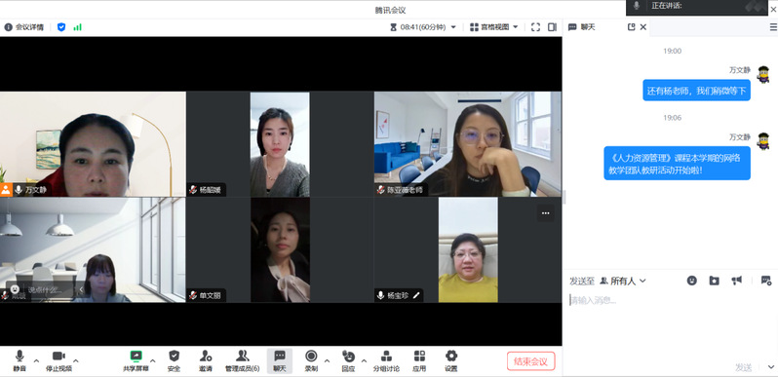Open 会议详情 meeting details
Screen dimensions: 778x377
click(x=23, y=27)
